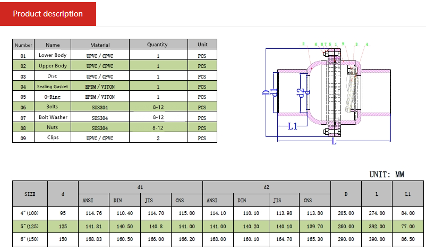This screenshot has height=250, width=426.
Task: Click the value '141.81' cell
Action: click(93, 226)
